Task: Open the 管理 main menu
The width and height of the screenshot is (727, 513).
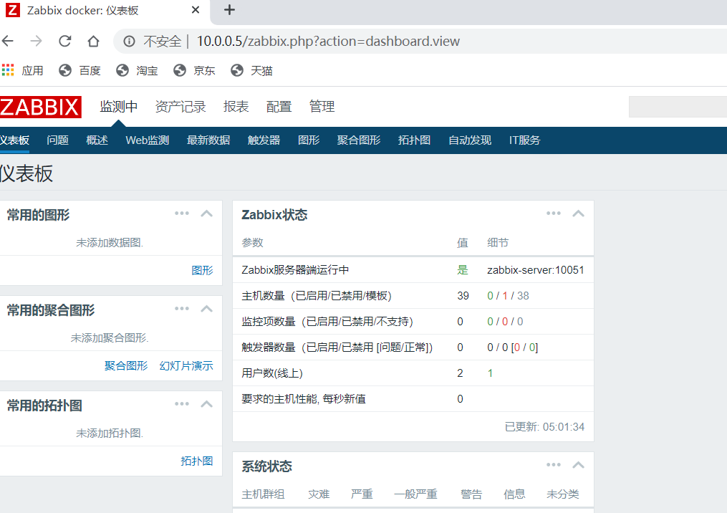Action: coord(322,107)
